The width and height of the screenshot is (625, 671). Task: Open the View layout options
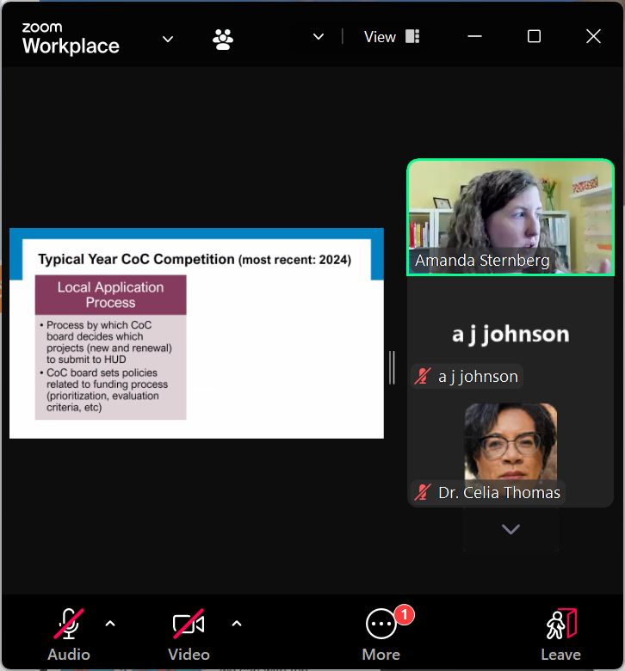392,37
